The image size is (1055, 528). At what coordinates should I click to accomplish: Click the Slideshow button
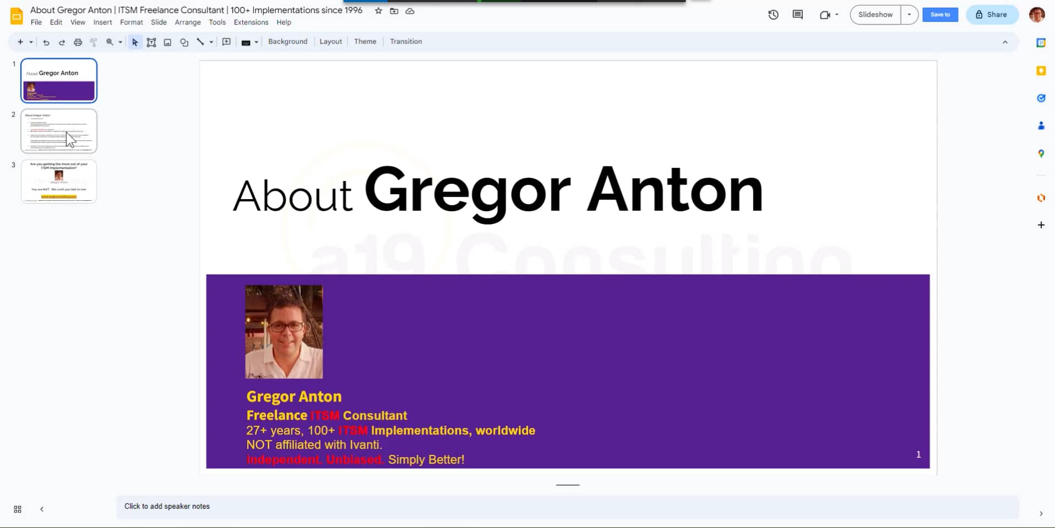[875, 15]
